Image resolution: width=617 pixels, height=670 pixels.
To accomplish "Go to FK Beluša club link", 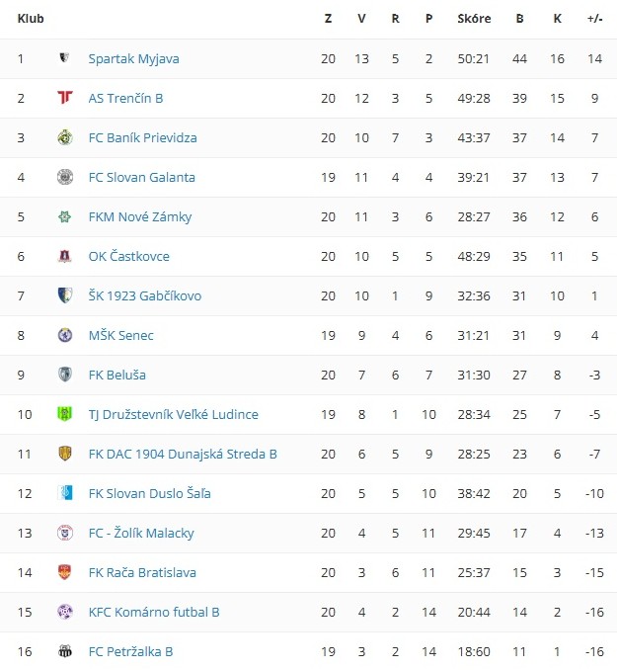I will [x=116, y=375].
